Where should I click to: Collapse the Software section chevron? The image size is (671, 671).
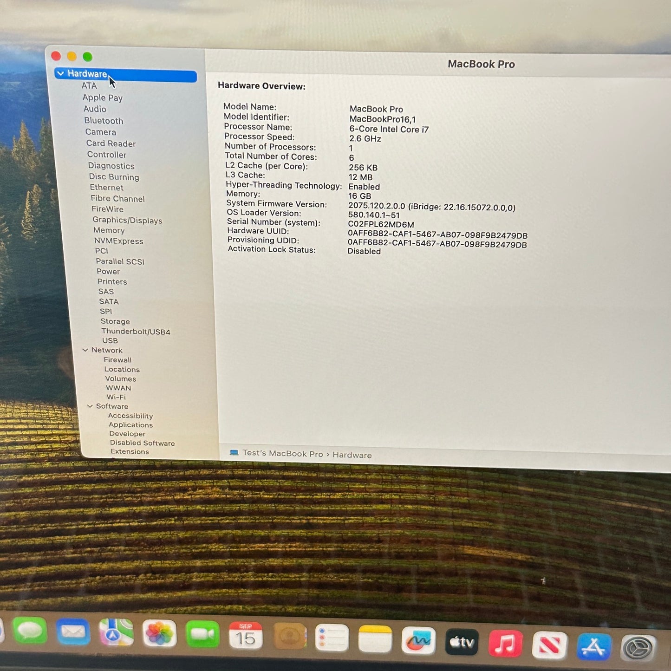90,406
